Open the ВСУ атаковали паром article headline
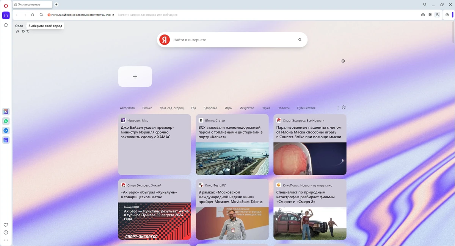Image resolution: width=455 pixels, height=246 pixels. coord(231,132)
